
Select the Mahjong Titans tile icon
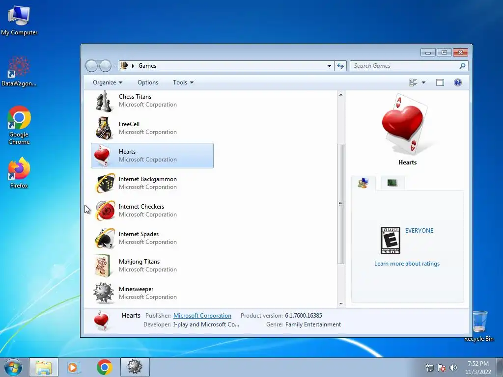[x=103, y=266]
